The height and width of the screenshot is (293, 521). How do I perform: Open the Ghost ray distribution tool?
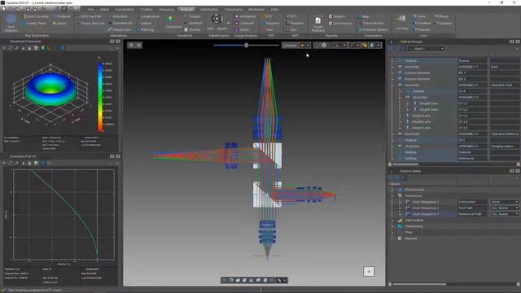coord(59,24)
